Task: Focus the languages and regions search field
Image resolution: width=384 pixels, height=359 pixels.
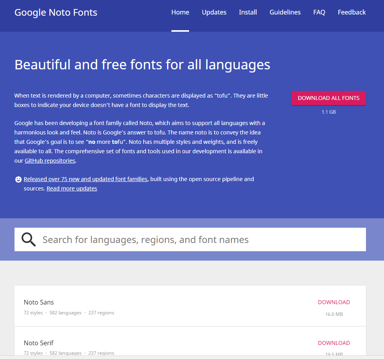Action: (x=190, y=239)
